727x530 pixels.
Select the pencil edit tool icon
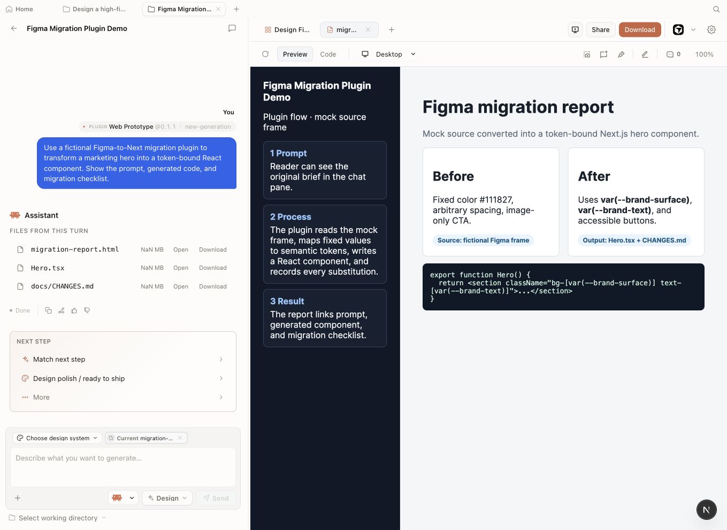point(645,54)
